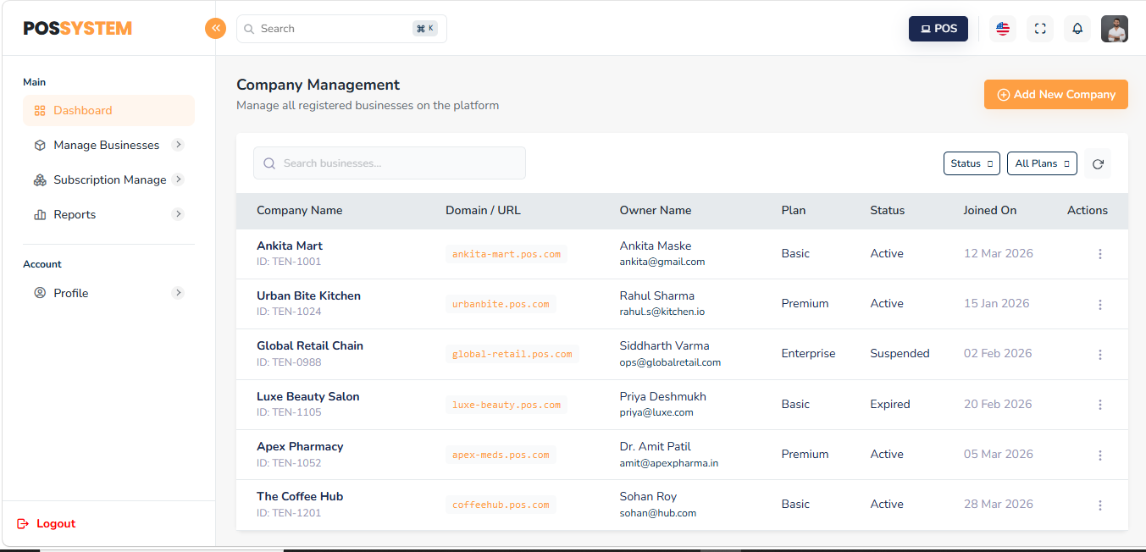The width and height of the screenshot is (1146, 552).
Task: Open the All Plans filter dropdown
Action: pos(1042,163)
